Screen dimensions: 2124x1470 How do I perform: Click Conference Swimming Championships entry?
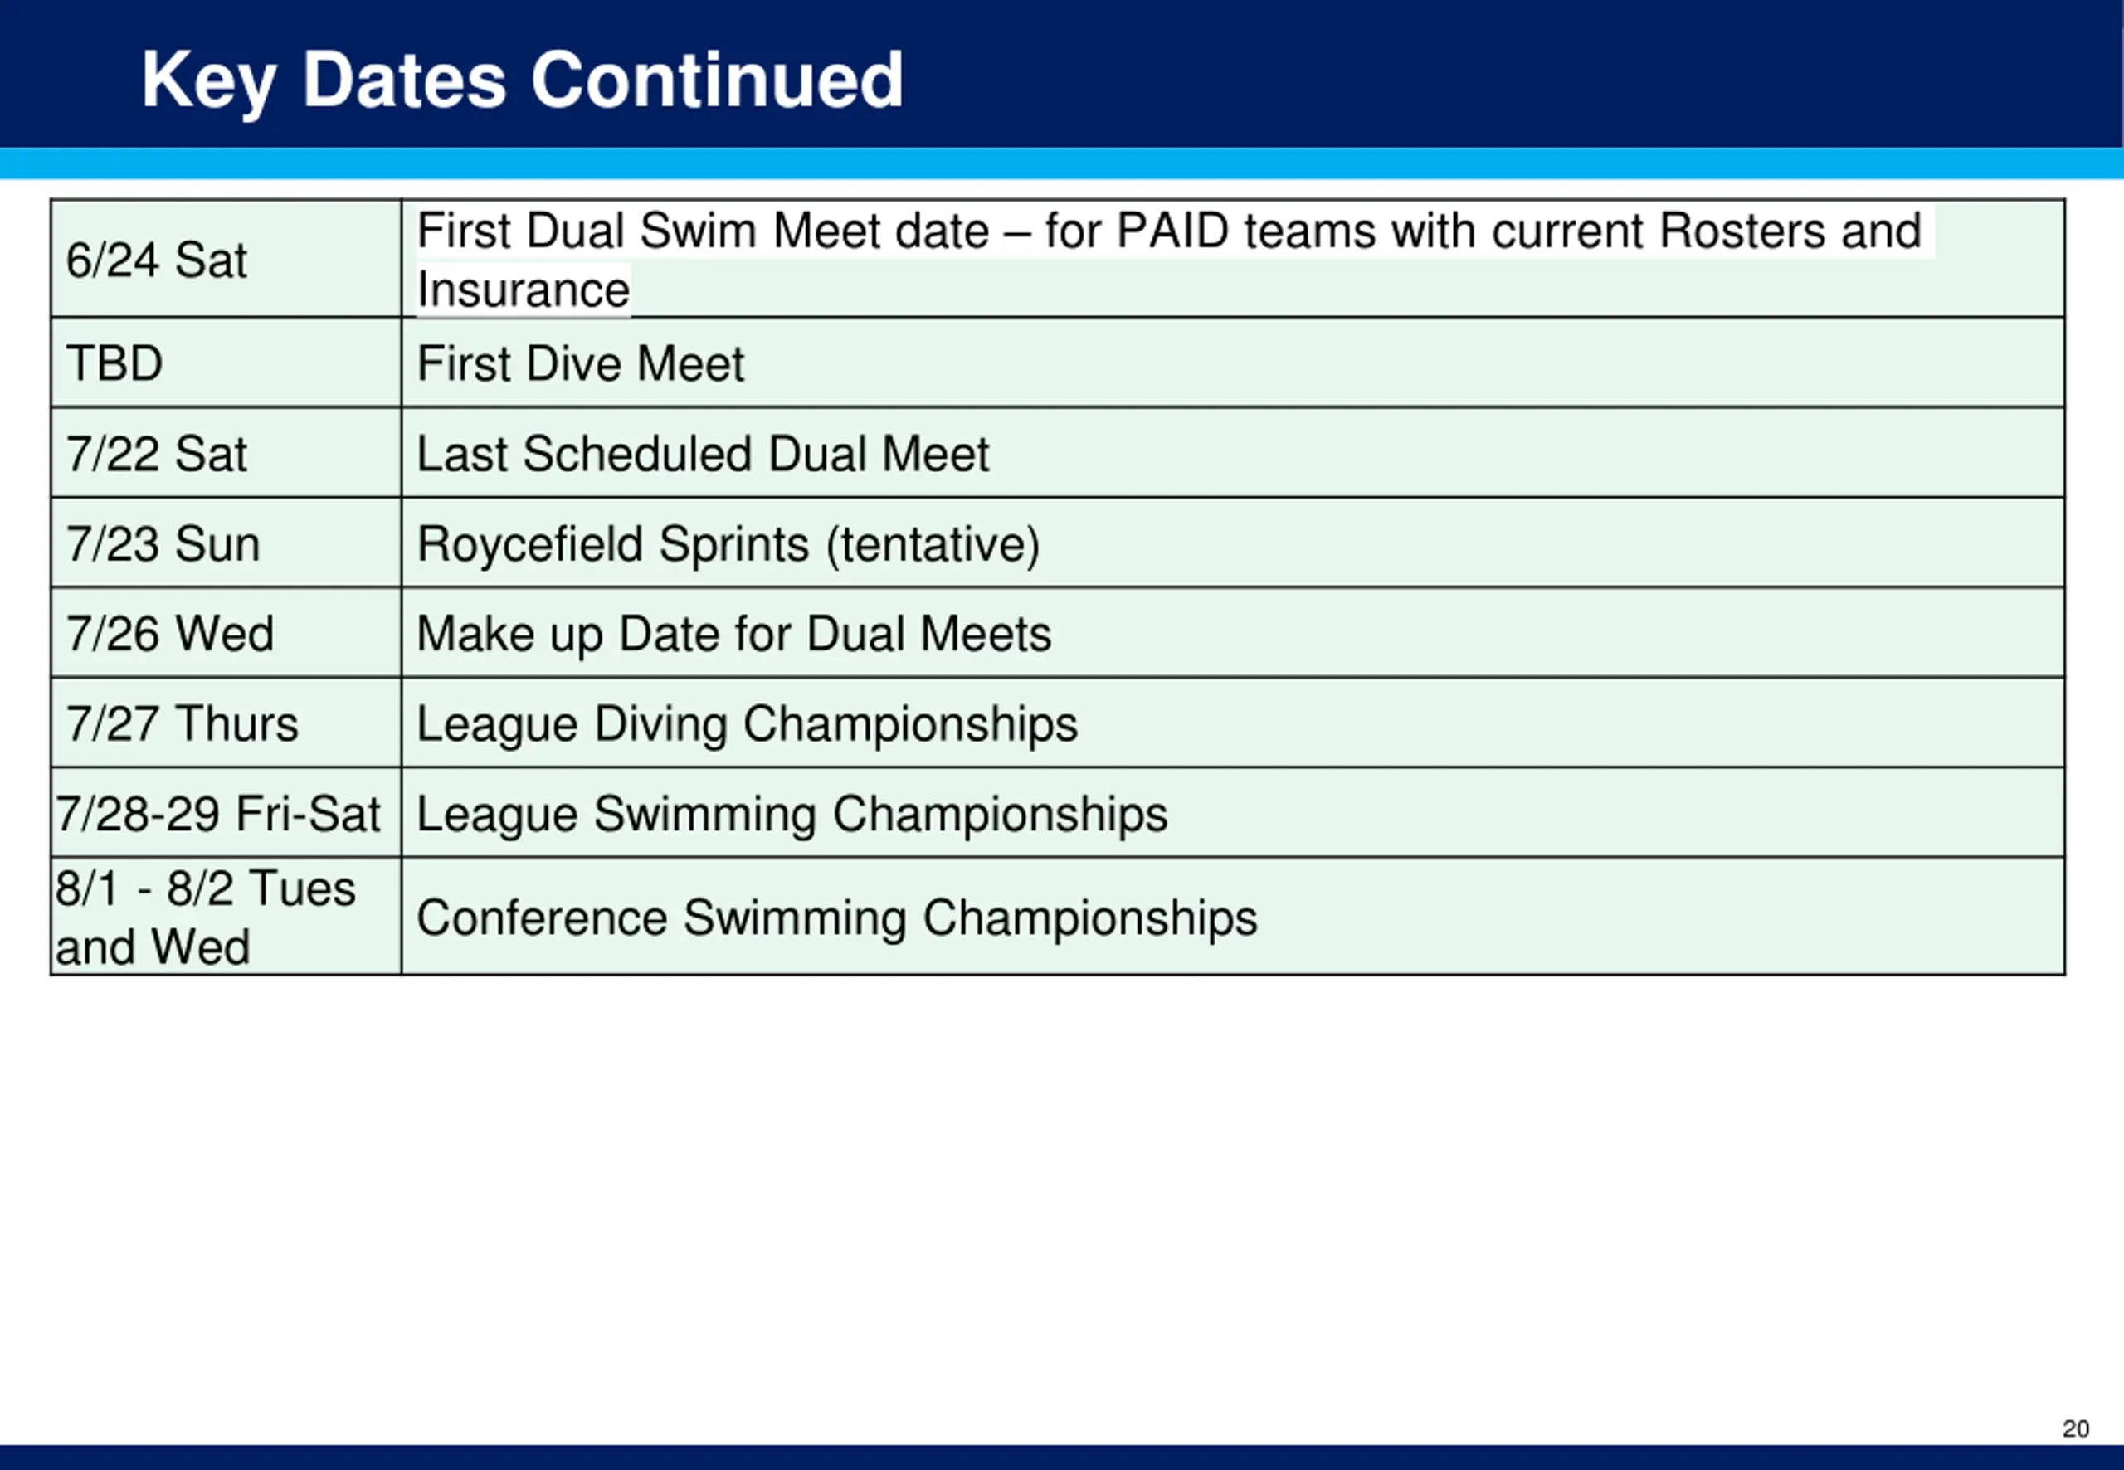(836, 918)
